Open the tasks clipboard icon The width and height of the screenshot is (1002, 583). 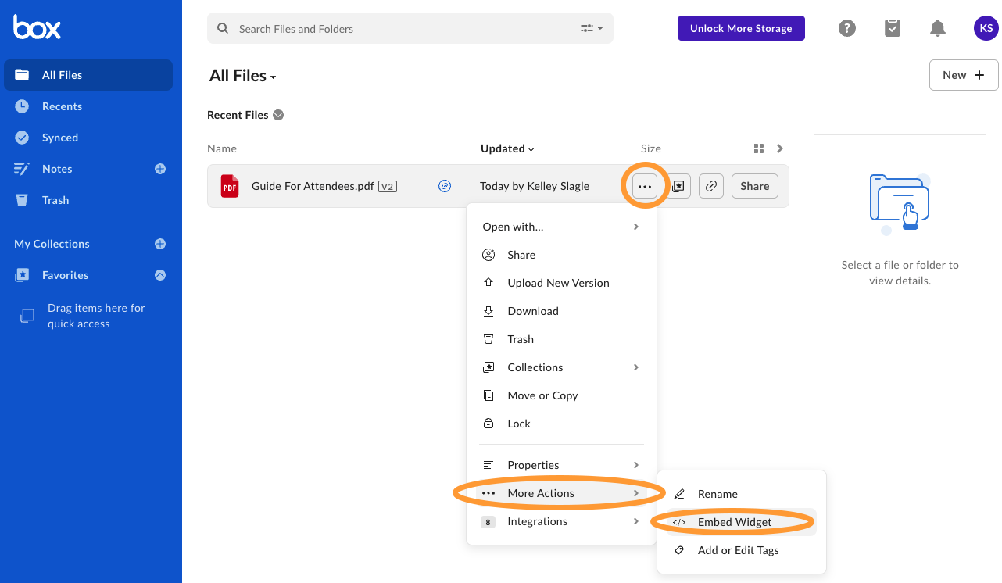pyautogui.click(x=892, y=28)
